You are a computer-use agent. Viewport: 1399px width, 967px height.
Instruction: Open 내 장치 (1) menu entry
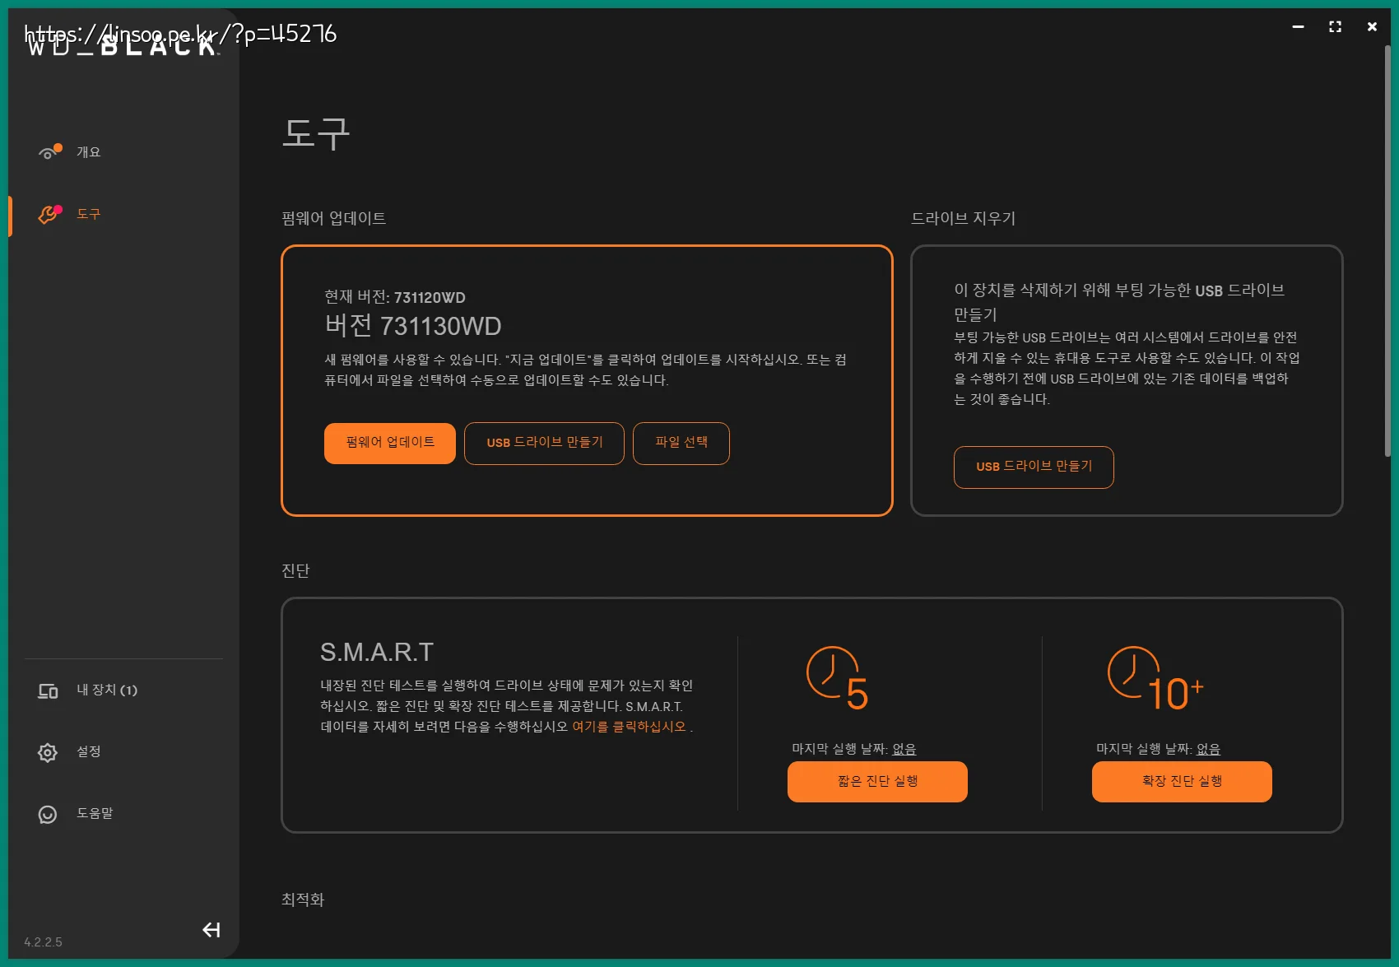107,690
